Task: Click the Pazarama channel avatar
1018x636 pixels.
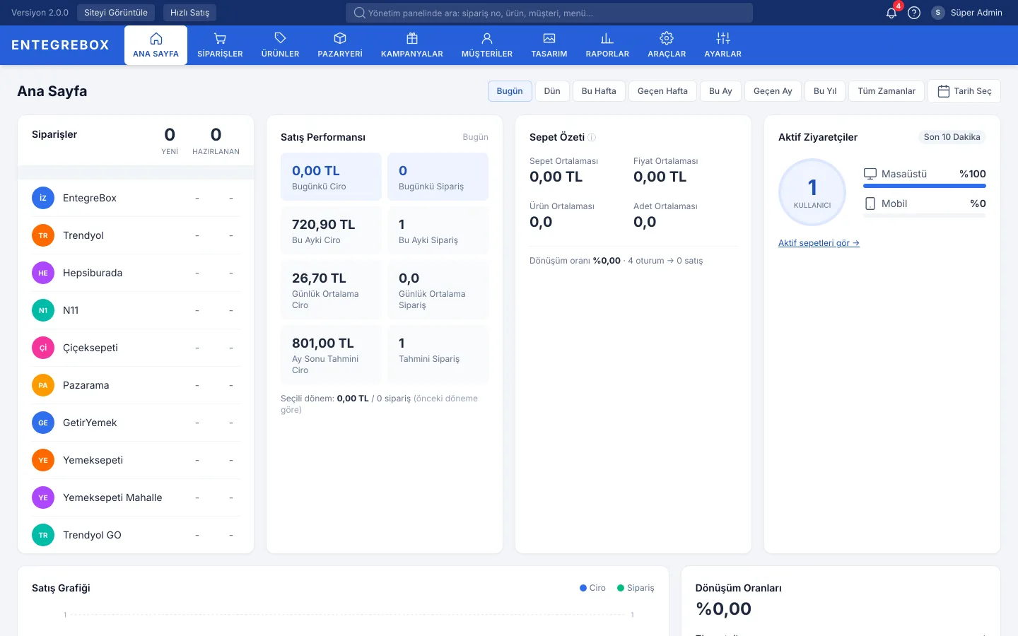Action: point(43,385)
